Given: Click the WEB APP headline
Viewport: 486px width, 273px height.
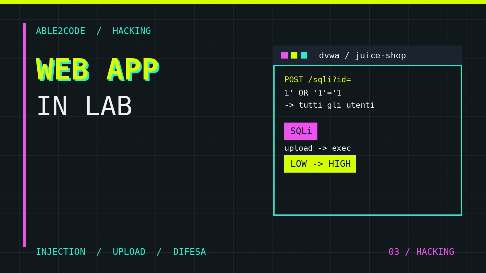Looking at the screenshot, I should [98, 70].
